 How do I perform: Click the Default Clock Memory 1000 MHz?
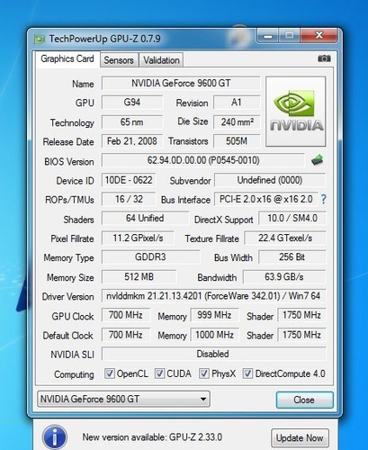coord(214,335)
